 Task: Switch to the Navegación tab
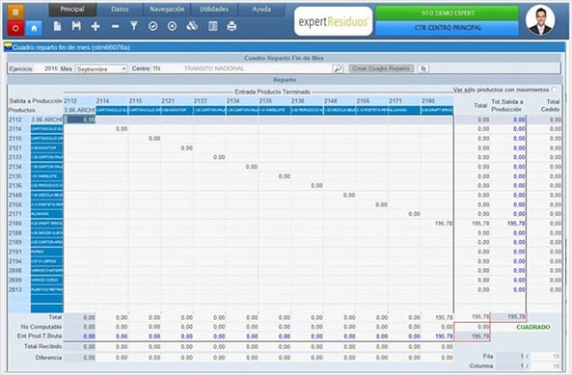click(167, 9)
